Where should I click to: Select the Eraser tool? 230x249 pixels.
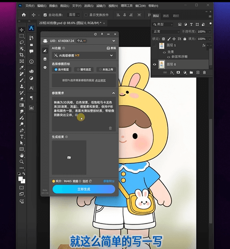(22, 99)
